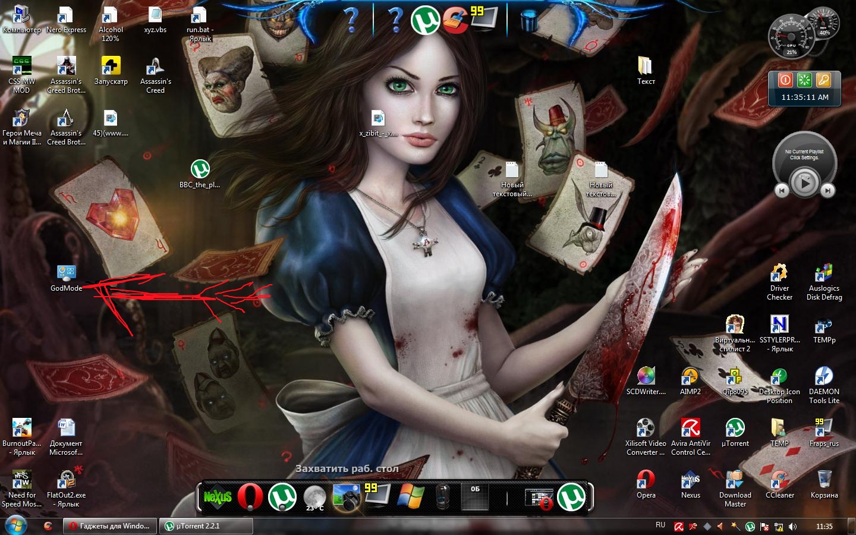
Task: Click the orange key lock button on gadget
Action: coord(823,80)
